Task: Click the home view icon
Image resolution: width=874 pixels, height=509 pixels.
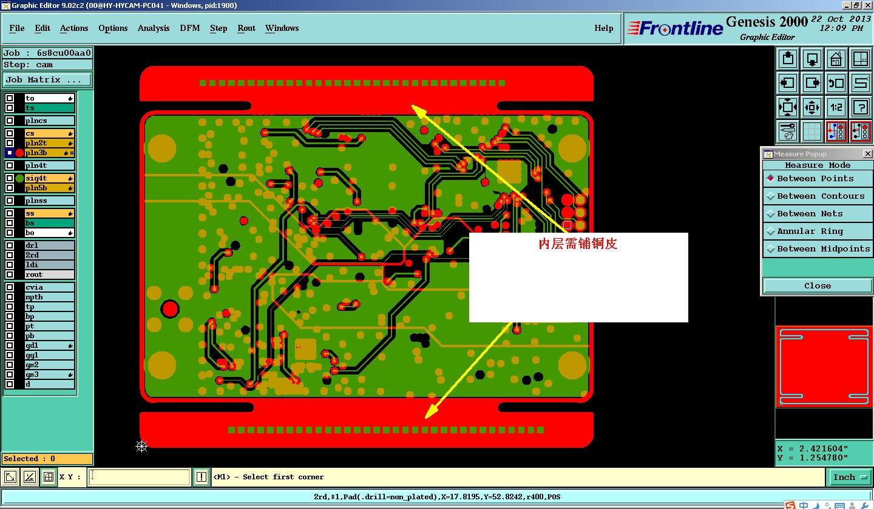Action: [836, 59]
